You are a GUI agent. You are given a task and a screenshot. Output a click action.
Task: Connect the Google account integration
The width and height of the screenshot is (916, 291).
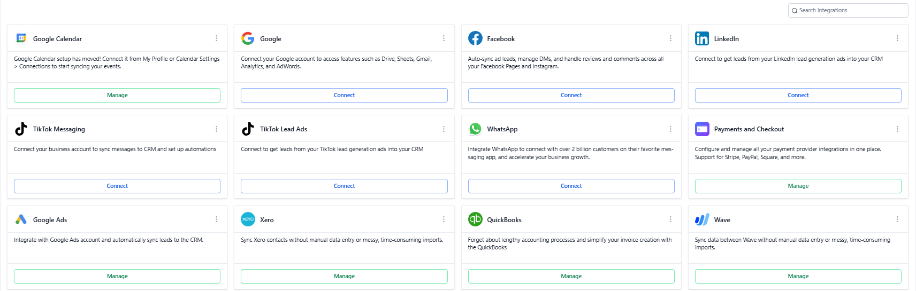point(344,95)
